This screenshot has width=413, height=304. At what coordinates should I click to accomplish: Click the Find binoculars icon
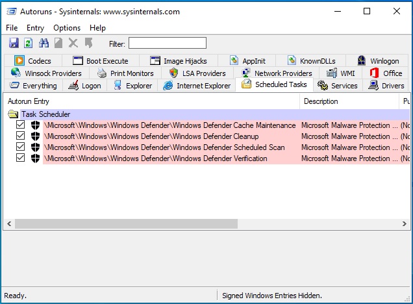(44, 43)
